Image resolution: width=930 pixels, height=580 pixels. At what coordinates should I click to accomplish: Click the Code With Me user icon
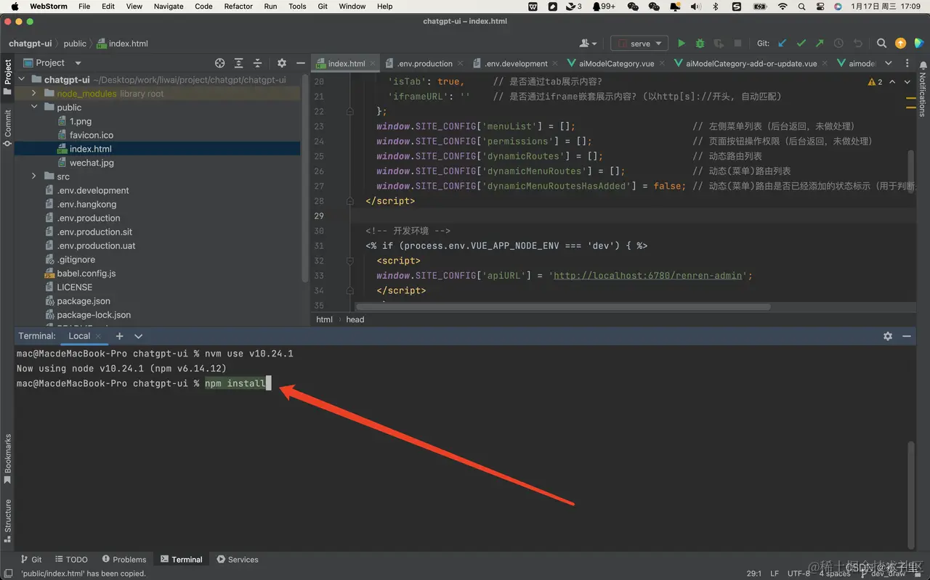(x=588, y=44)
